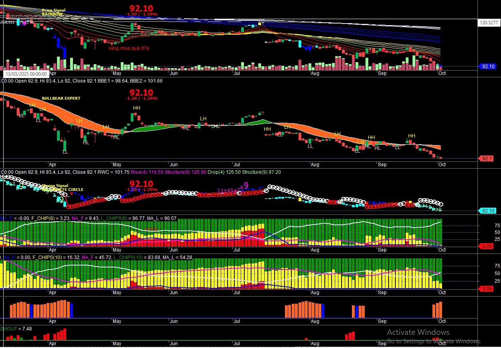Click the MA_L = 54.28 readout
This screenshot has height=348, width=501.
(178, 258)
